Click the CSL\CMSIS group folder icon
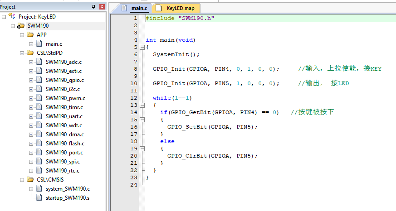 tap(30, 179)
